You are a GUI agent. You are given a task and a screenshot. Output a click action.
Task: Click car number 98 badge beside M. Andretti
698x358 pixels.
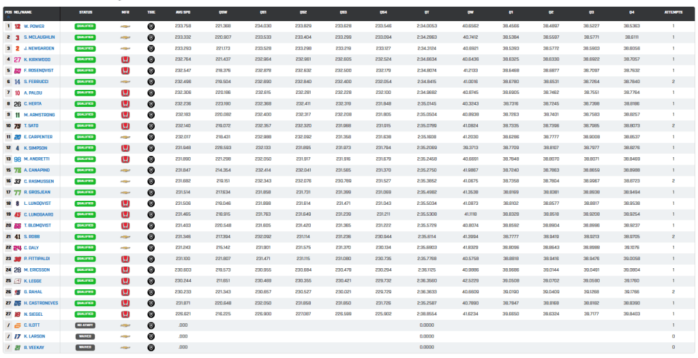(x=17, y=159)
